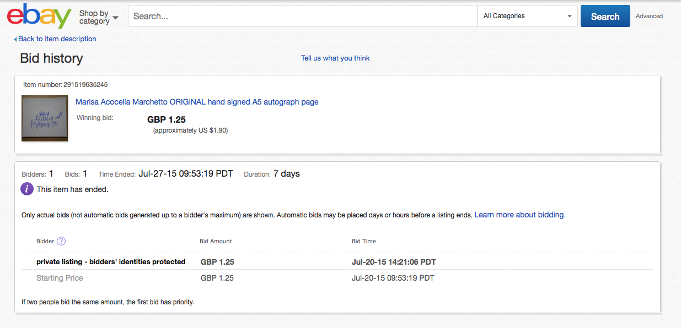This screenshot has width=681, height=328.
Task: Click the winning bid GBP 1.25 amount
Action: (167, 119)
